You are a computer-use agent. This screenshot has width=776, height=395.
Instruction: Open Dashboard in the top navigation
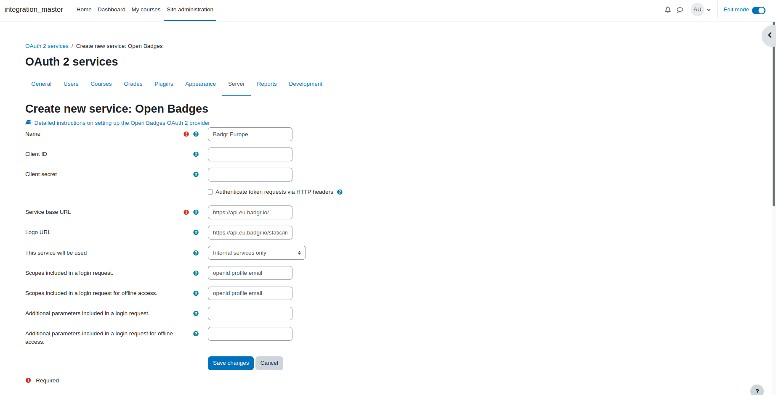pyautogui.click(x=112, y=10)
